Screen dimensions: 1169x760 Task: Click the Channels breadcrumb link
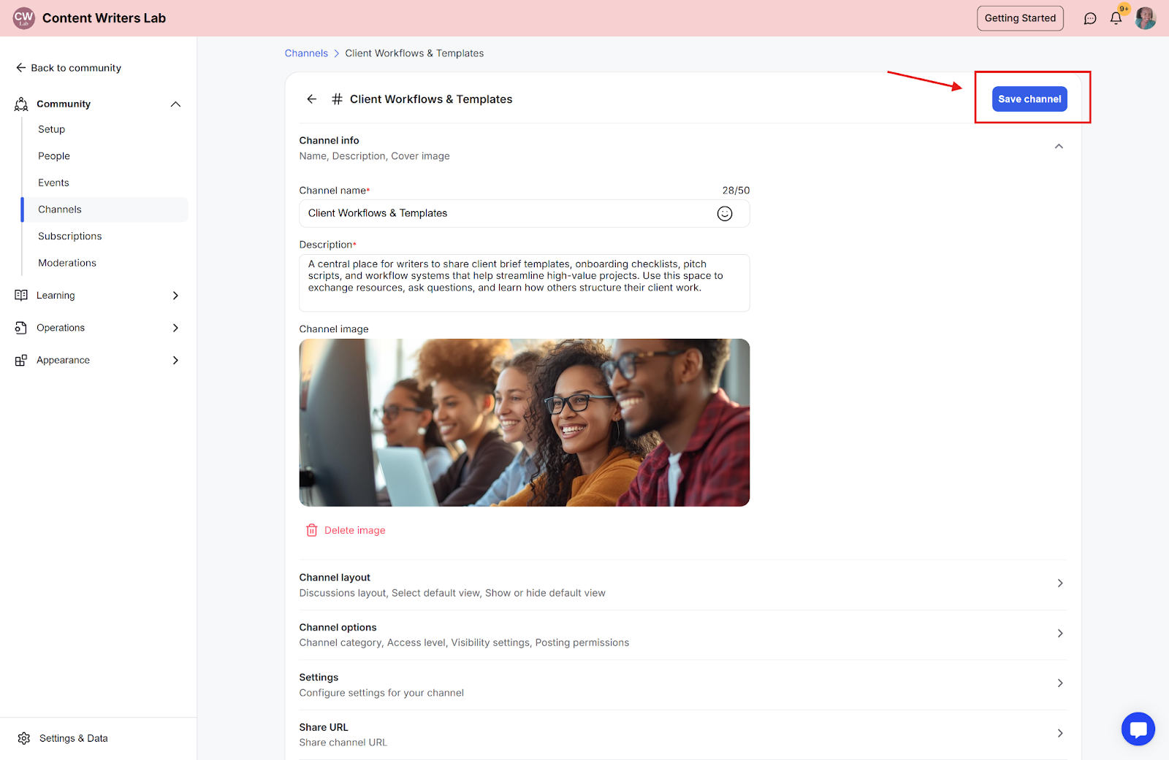(x=306, y=53)
